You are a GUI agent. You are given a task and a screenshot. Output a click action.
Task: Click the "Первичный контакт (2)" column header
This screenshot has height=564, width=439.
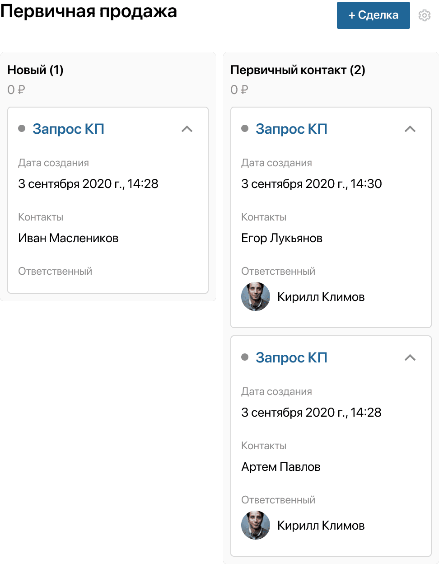coord(298,70)
